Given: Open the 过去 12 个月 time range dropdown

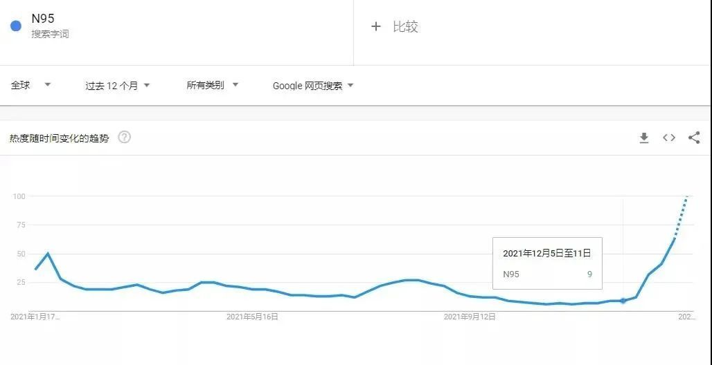Looking at the screenshot, I should 118,85.
